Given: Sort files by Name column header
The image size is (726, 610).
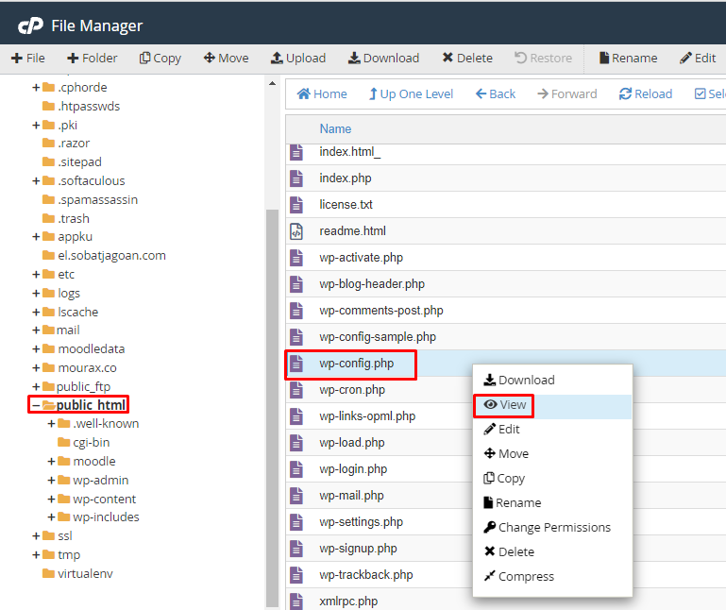Looking at the screenshot, I should click(335, 128).
